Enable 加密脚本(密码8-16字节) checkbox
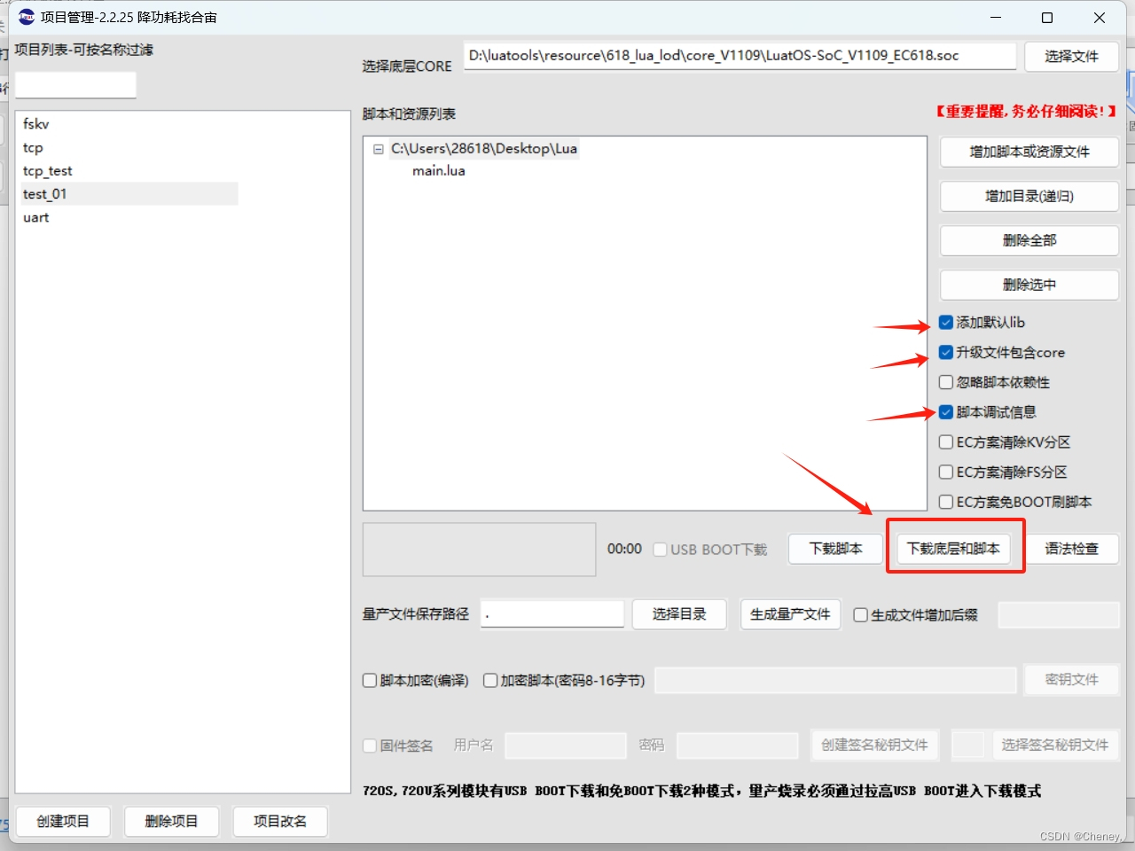1135x851 pixels. point(490,681)
